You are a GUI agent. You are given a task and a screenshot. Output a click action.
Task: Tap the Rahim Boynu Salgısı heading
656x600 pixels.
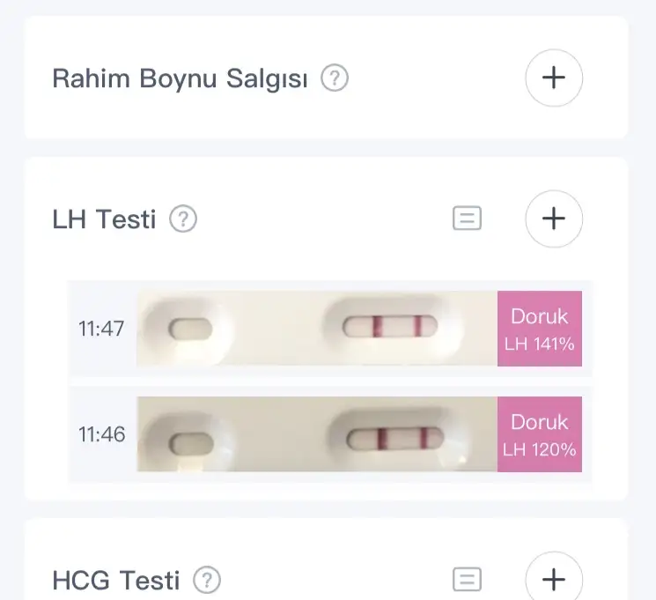point(180,78)
